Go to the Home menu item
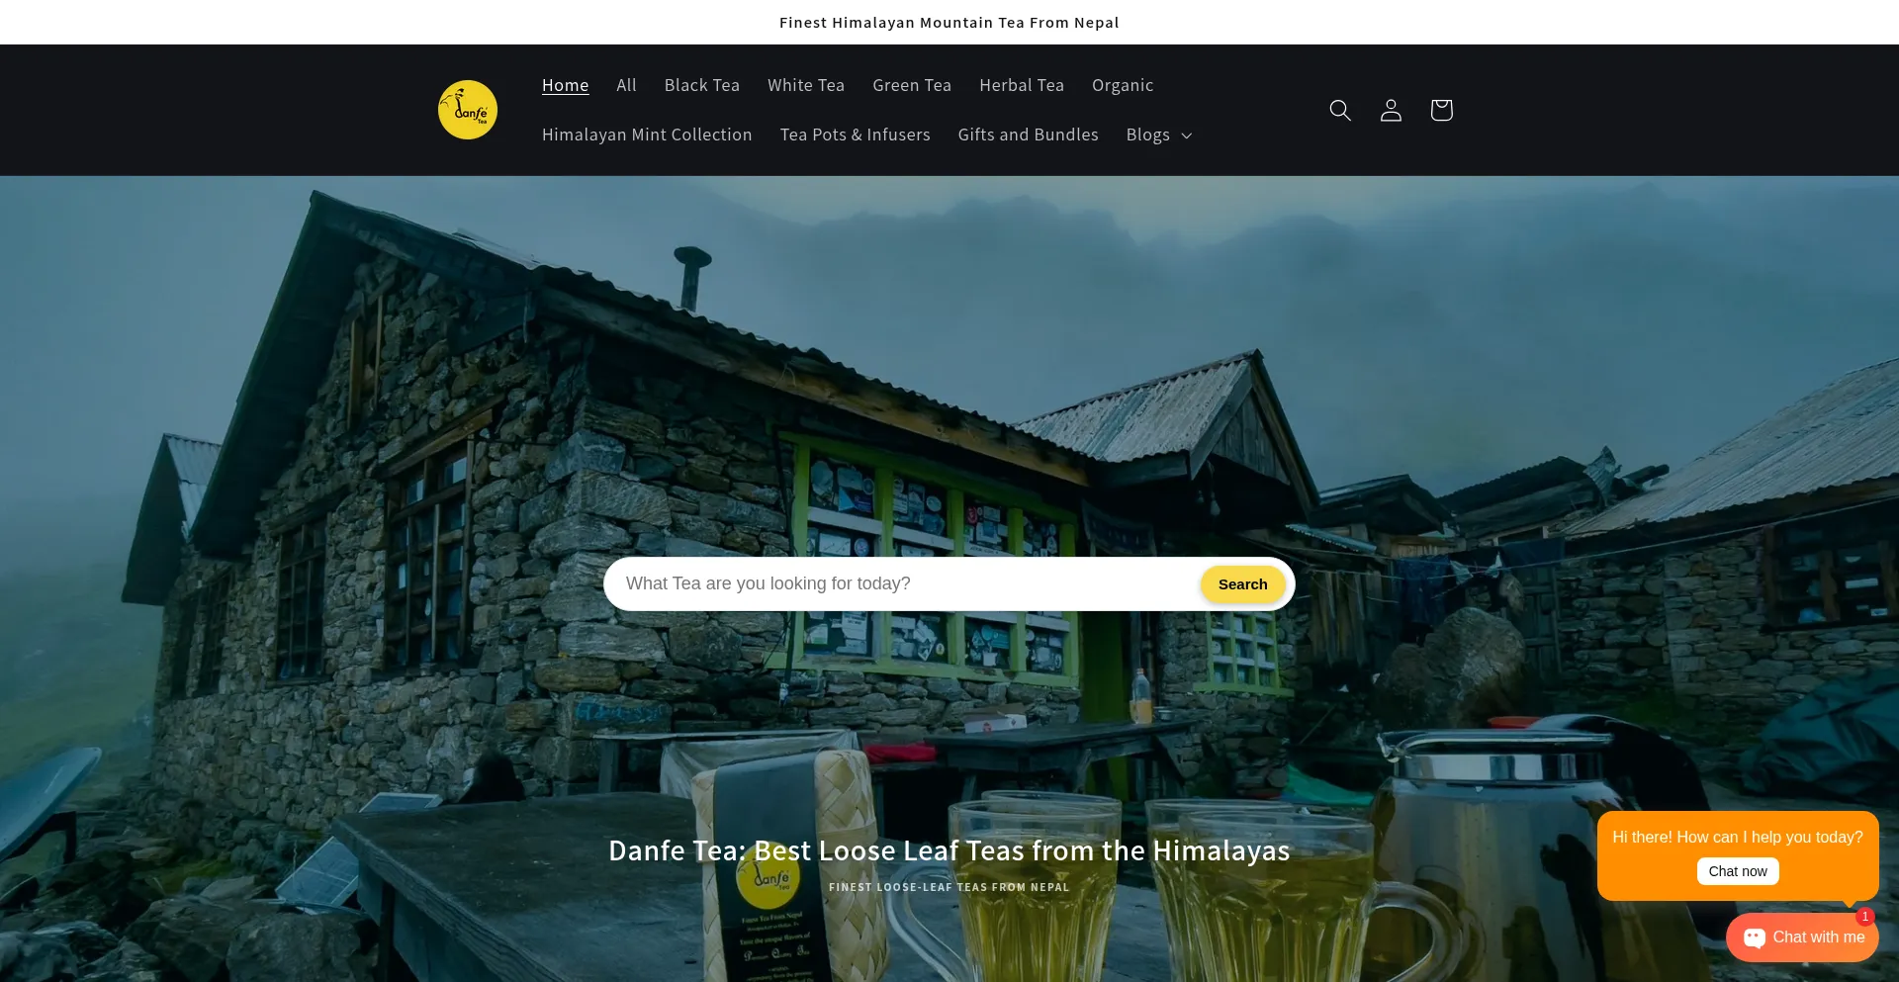1899x982 pixels. click(x=565, y=85)
